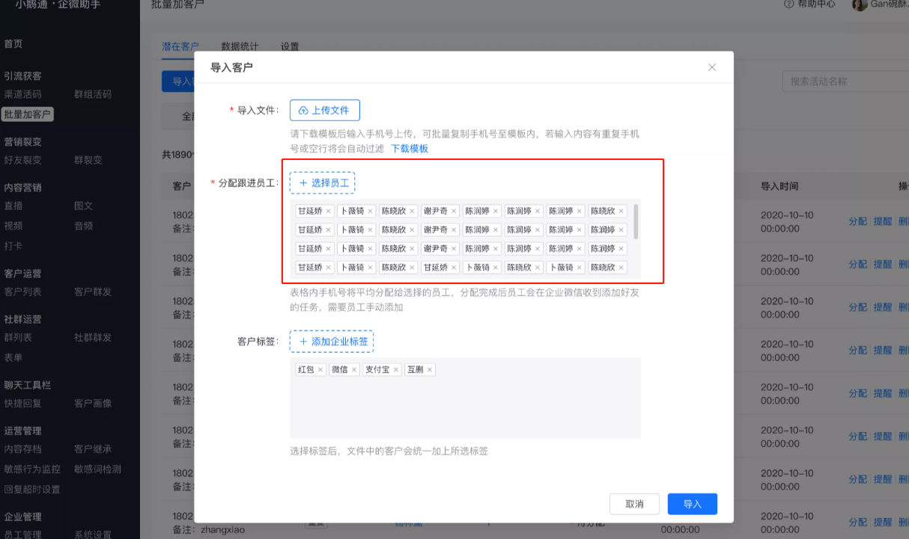
Task: Switch to the 潜在客户 tab
Action: [x=180, y=46]
